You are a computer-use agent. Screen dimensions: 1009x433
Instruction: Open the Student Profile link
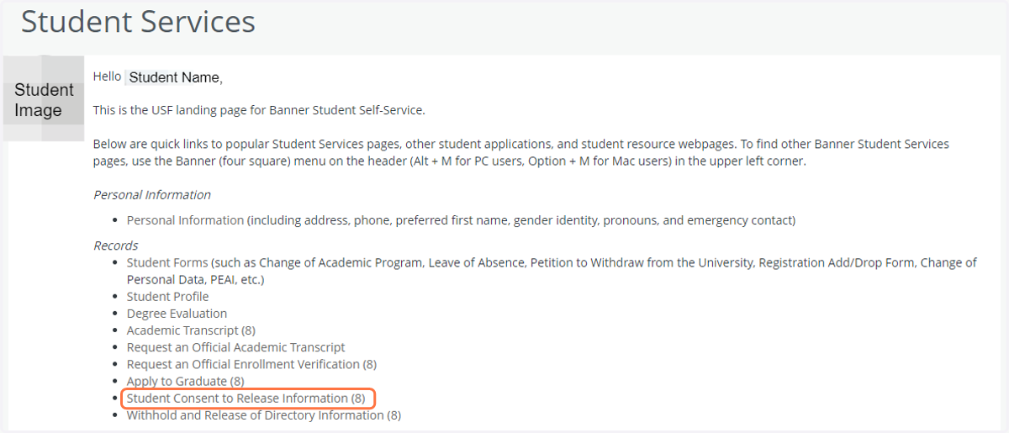(x=167, y=297)
